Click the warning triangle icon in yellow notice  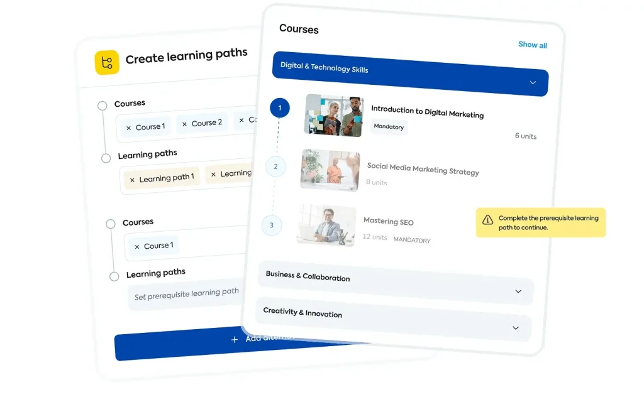[487, 220]
